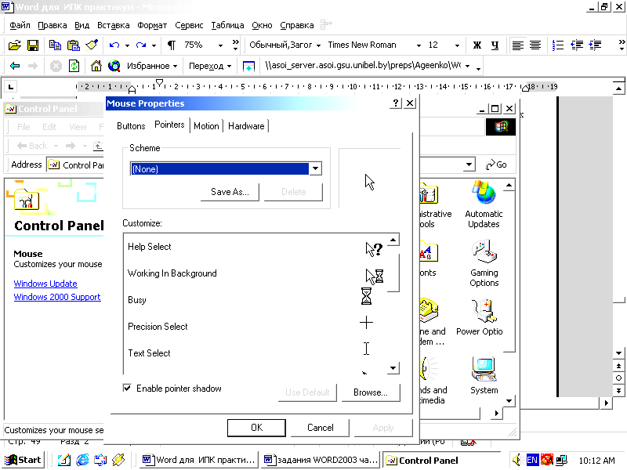Switch to задания WORD2003 taskbar button
This screenshot has width=627, height=470.
tap(321, 460)
